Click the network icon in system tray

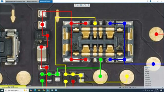147,90
